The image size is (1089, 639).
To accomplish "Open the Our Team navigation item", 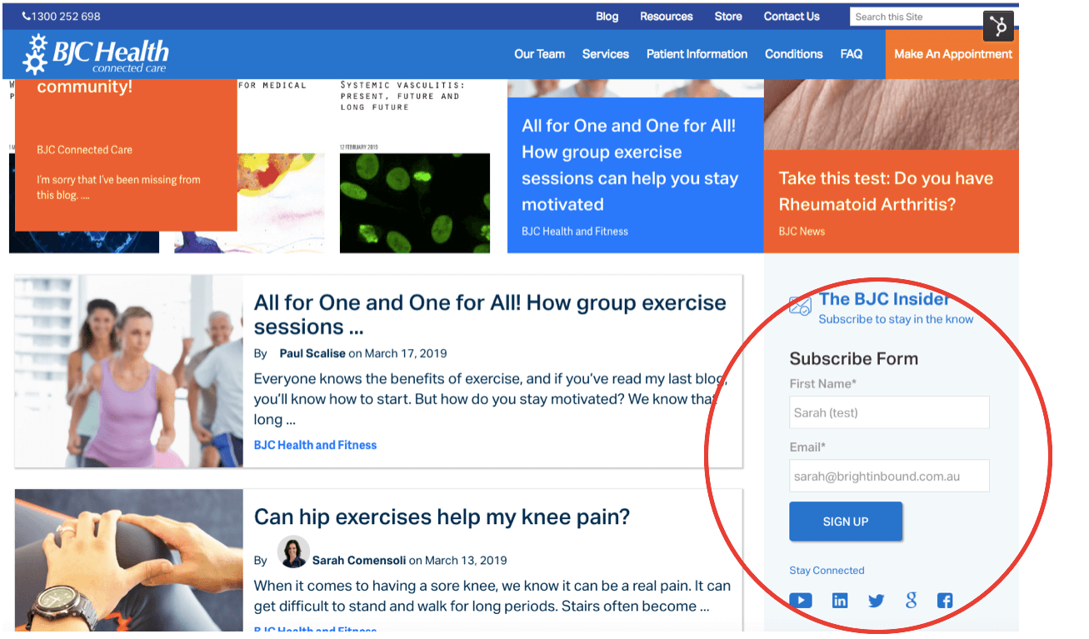I will click(x=540, y=54).
